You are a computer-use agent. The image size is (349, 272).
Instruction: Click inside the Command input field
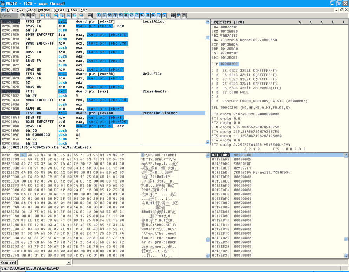[x=41, y=263]
